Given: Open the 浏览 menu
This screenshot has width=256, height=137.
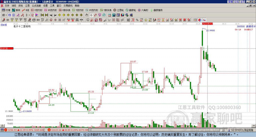Looking at the screenshot, I should click(x=14, y=6).
